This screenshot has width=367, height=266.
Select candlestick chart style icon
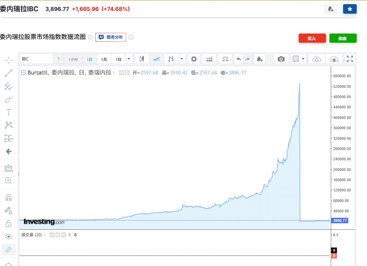142,59
